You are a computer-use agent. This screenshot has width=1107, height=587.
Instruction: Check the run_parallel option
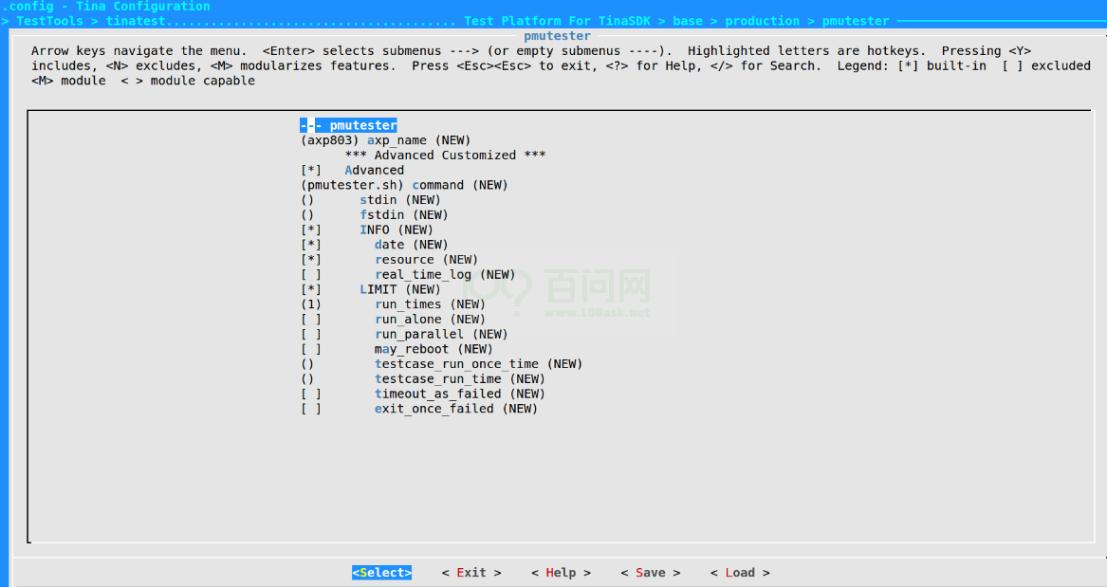[311, 335]
